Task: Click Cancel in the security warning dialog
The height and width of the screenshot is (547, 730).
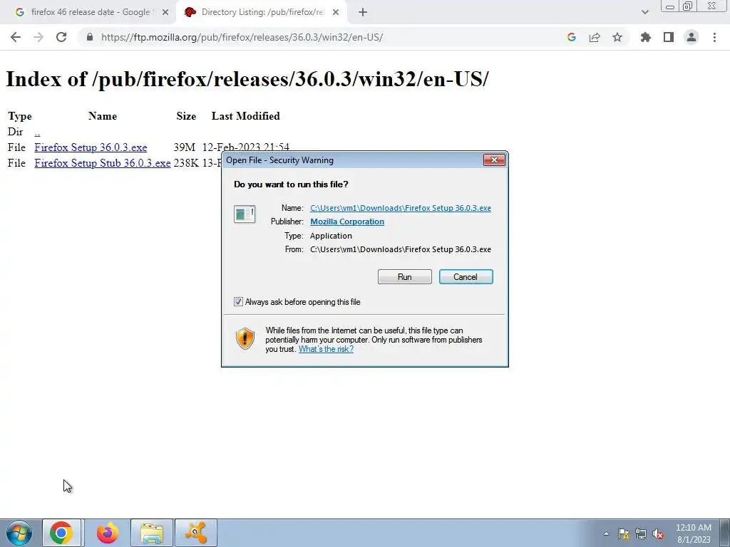Action: coord(466,277)
